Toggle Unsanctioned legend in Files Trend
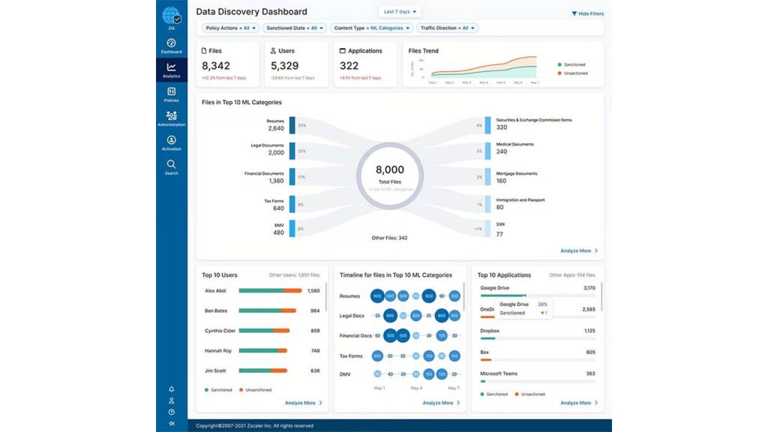The width and height of the screenshot is (768, 432). coord(572,73)
